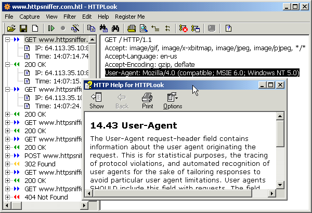Start capture with the green play icon

pyautogui.click(x=51, y=29)
